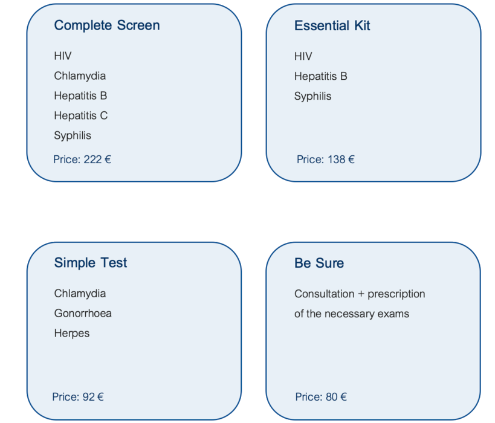Viewport: 495px width, 423px height.
Task: Click Price: 222 € in Complete Screen
Action: [x=82, y=160]
